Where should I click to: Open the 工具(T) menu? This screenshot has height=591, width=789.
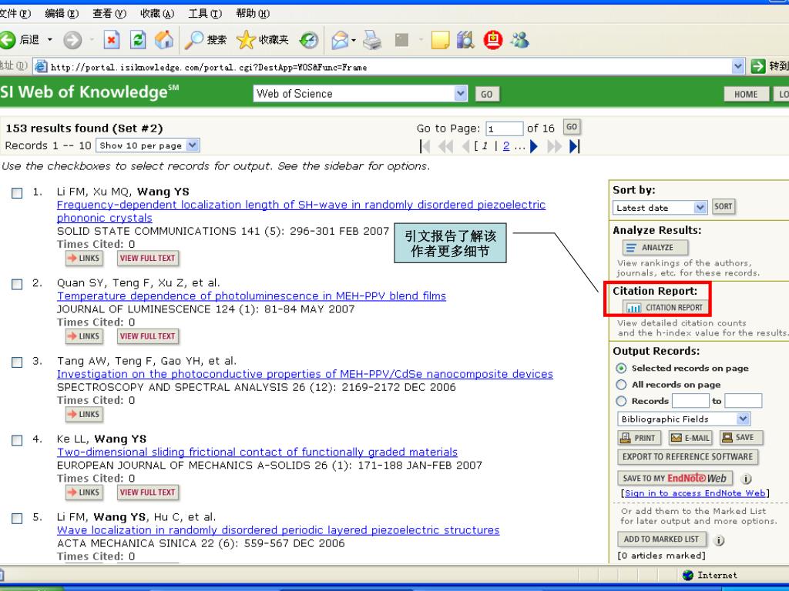point(205,14)
